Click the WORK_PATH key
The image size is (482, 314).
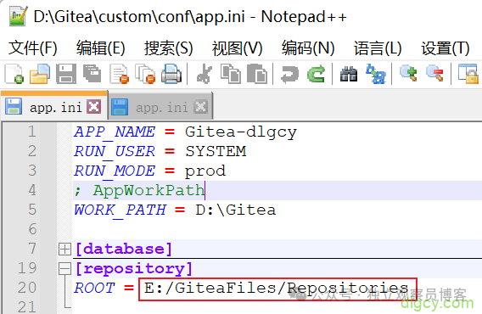tap(120, 210)
